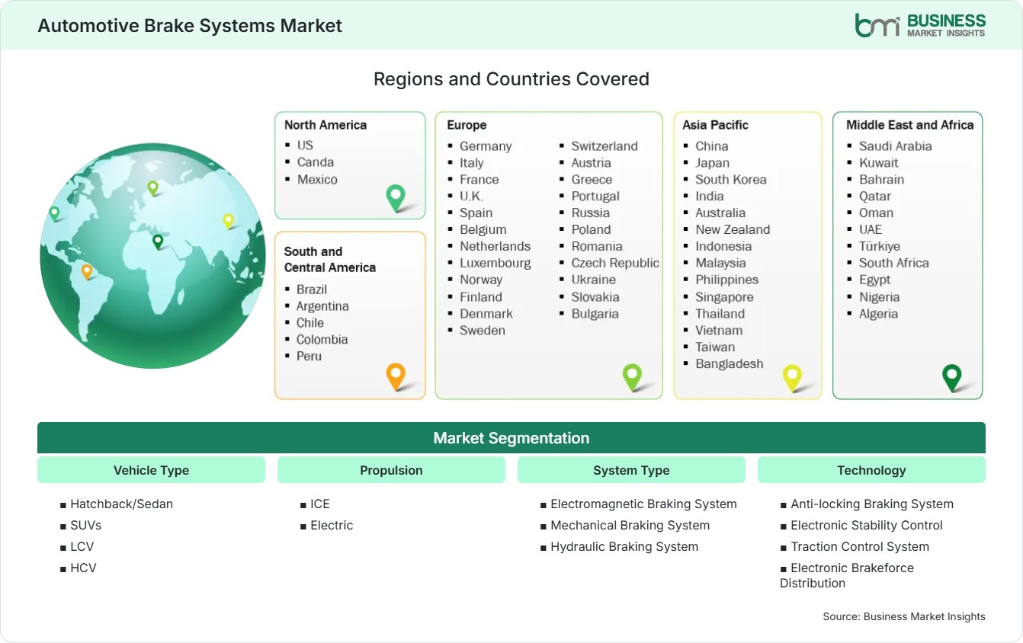Click the Source: Business Market Insights text

click(904, 616)
